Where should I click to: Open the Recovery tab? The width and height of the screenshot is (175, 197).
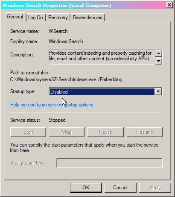(58, 18)
